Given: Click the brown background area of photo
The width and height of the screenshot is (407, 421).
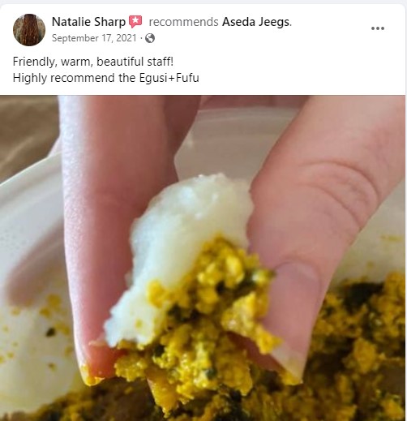Looking at the screenshot, I should click(24, 130).
